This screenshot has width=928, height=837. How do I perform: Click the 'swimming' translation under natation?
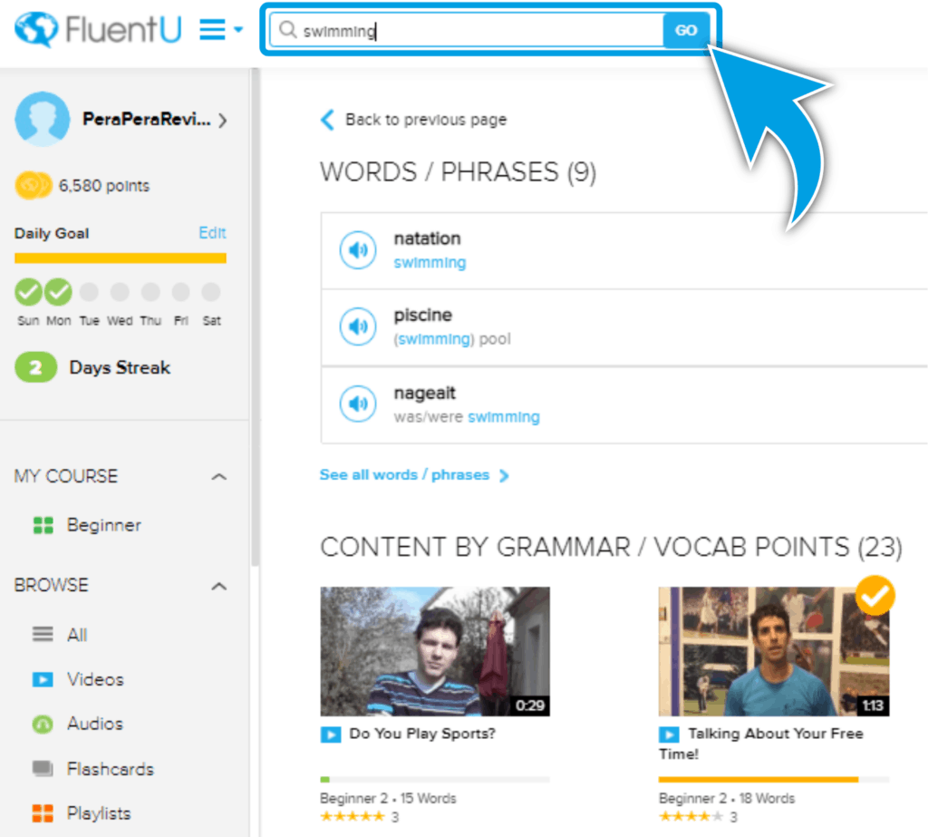pos(430,262)
